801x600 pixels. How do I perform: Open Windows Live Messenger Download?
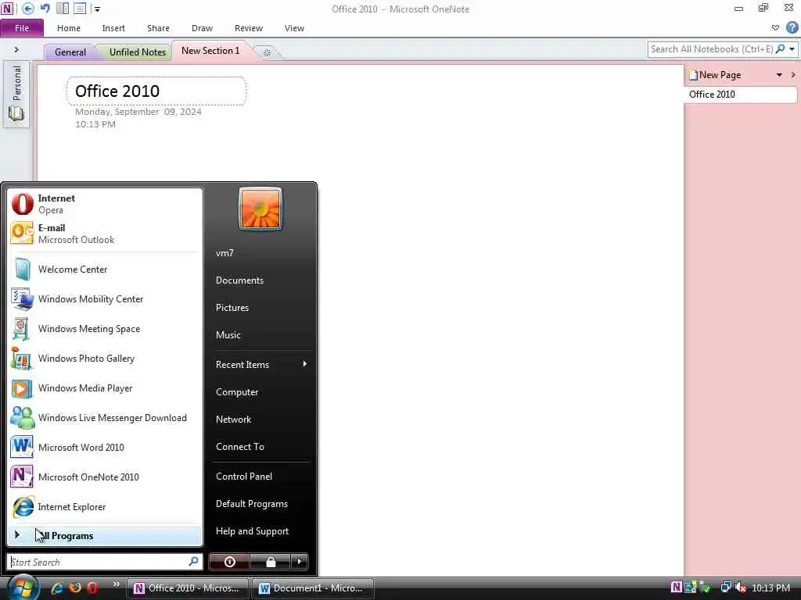click(104, 418)
